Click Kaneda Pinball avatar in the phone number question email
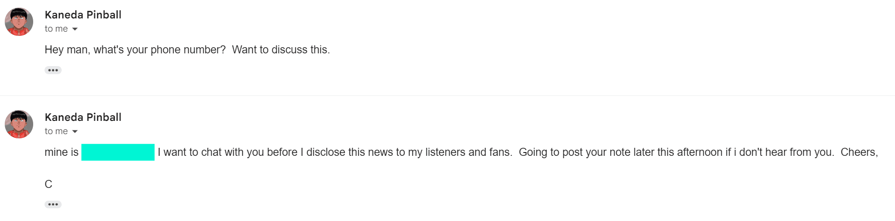The image size is (895, 221). 19,22
